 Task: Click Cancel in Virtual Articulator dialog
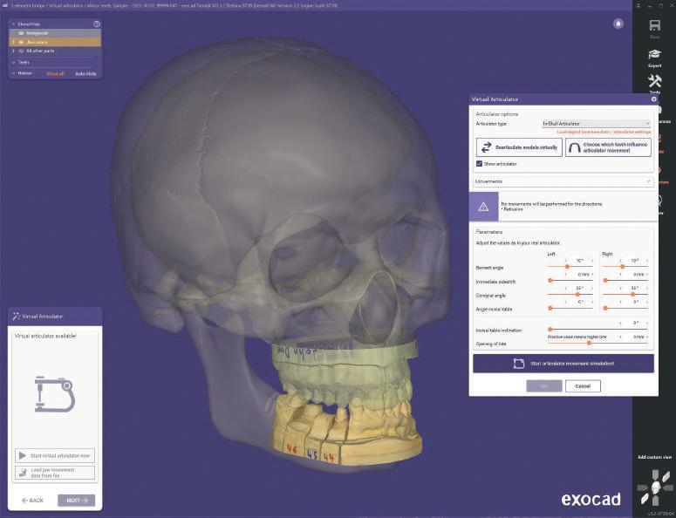[583, 386]
